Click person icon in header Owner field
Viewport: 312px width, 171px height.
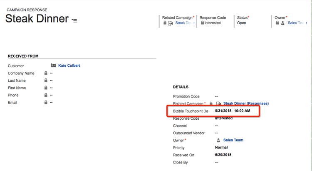(283, 23)
